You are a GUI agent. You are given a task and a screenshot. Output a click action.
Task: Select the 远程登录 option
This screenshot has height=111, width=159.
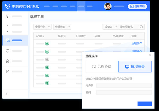[x=135, y=66]
